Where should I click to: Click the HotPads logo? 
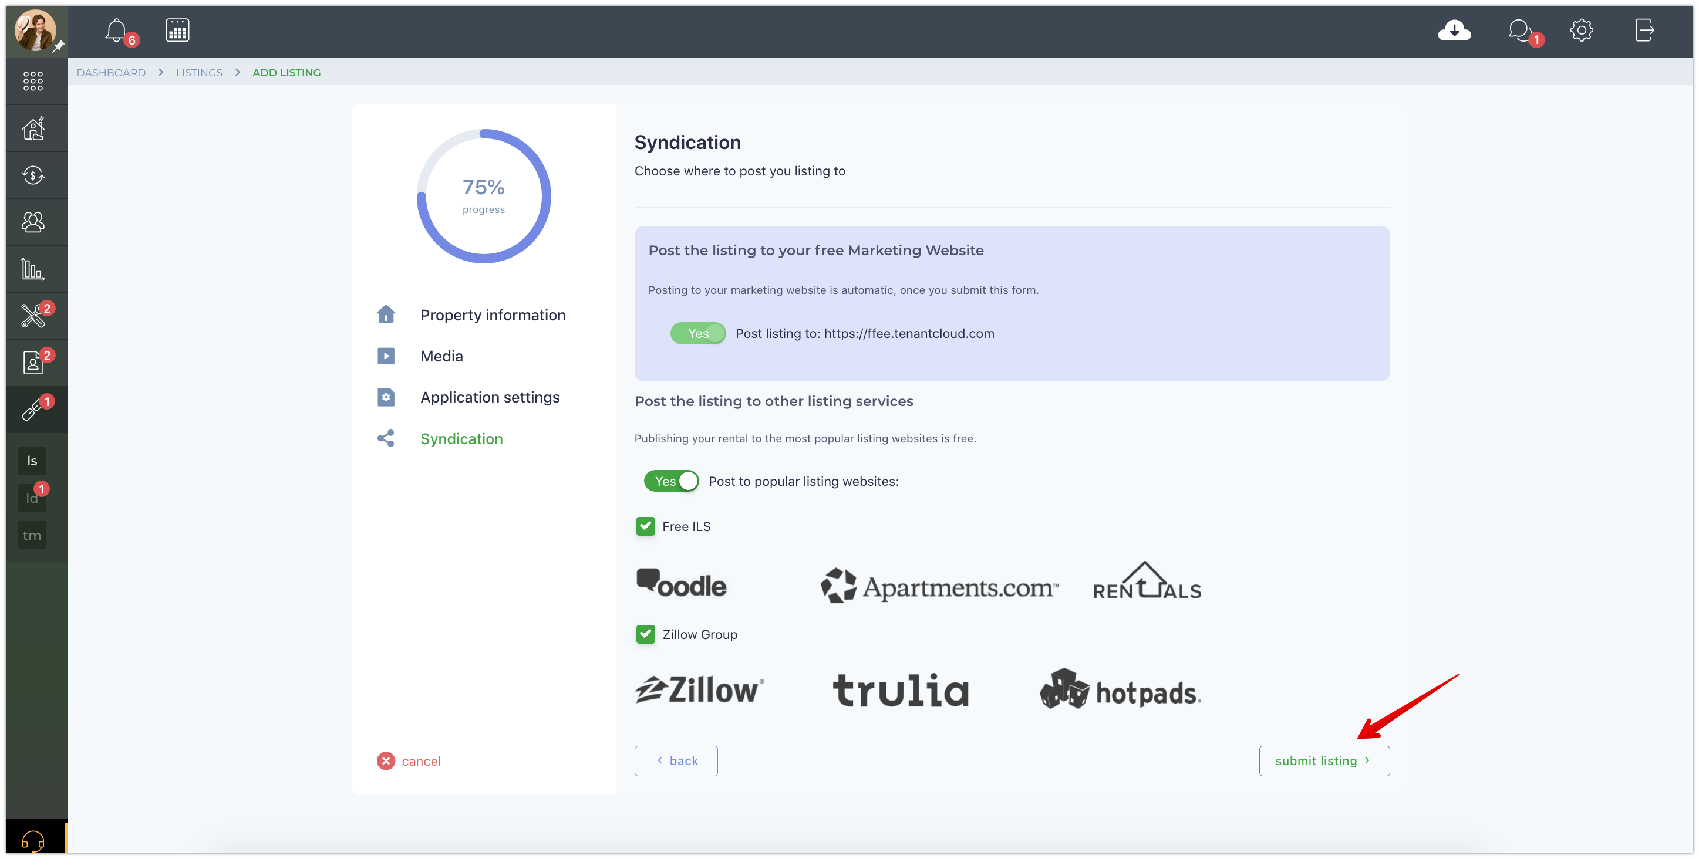pyautogui.click(x=1121, y=689)
